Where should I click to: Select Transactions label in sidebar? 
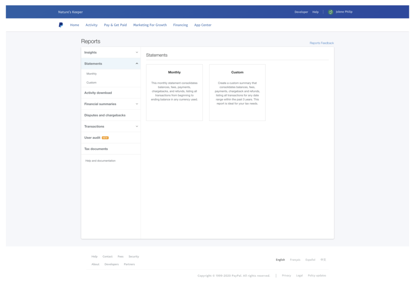pos(94,126)
